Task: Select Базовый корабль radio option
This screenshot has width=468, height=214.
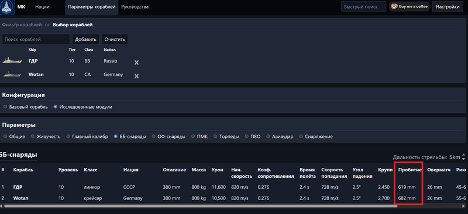Action: (x=26, y=107)
